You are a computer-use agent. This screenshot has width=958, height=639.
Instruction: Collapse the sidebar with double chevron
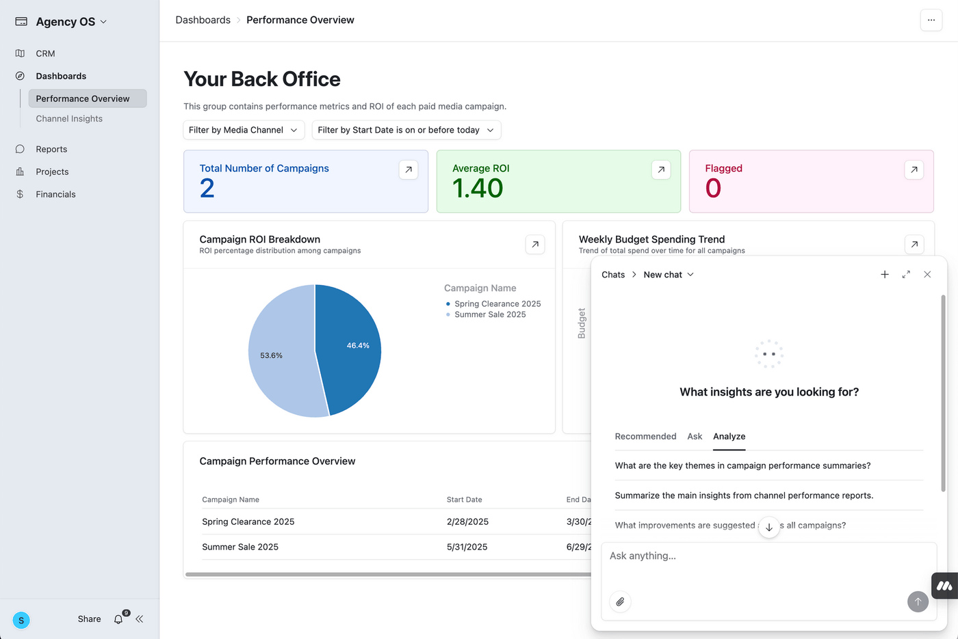pyautogui.click(x=140, y=619)
